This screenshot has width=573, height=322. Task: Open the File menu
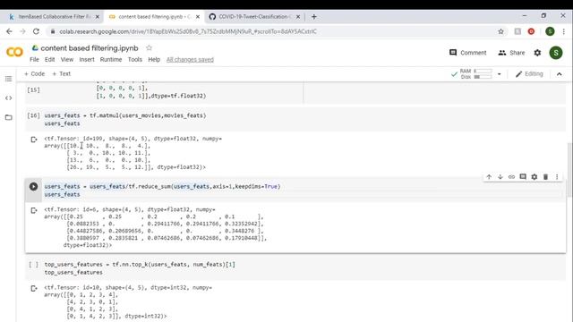tap(34, 60)
